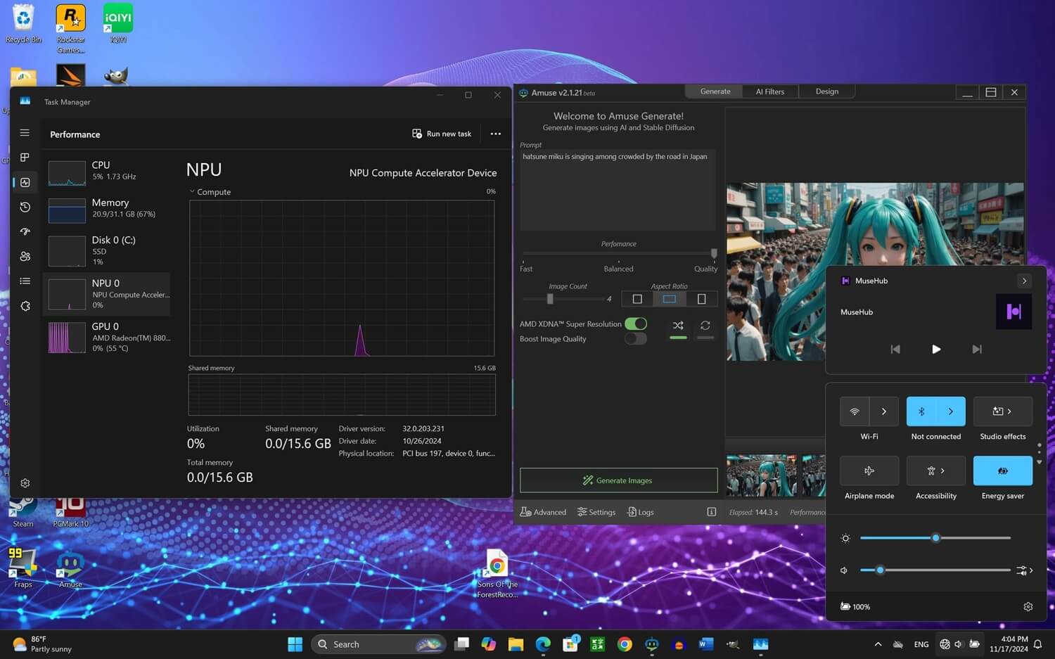Screen dimensions: 1055x659
Task: Switch to the AI Filters tab in Amuse
Action: click(770, 91)
